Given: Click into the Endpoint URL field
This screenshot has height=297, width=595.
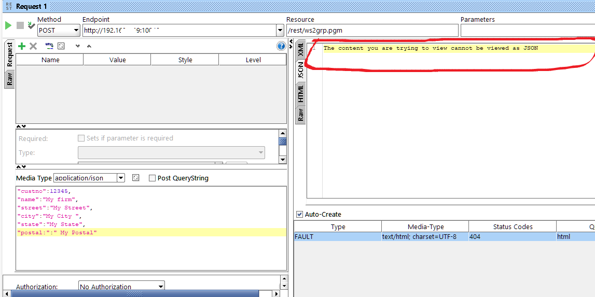Looking at the screenshot, I should coord(179,31).
